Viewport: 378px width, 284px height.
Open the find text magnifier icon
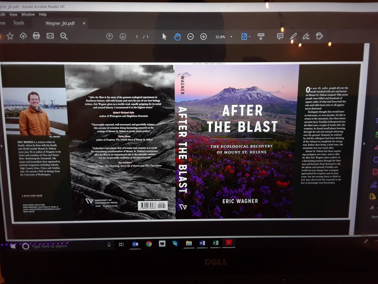64,36
